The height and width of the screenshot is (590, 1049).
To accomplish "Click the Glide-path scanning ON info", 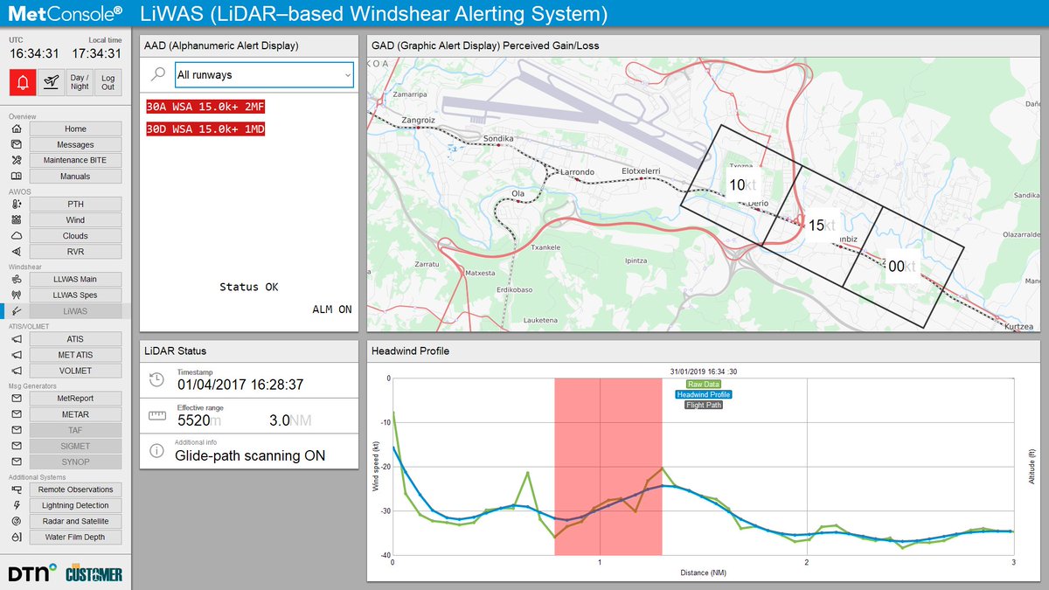I will pyautogui.click(x=250, y=455).
